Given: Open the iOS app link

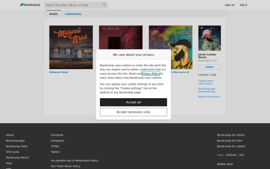Looking at the screenshot, I should [x=241, y=155].
